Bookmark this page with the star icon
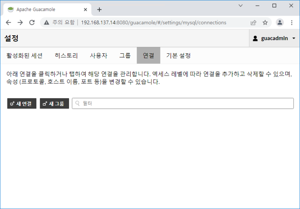The width and height of the screenshot is (300, 209). pyautogui.click(x=265, y=23)
